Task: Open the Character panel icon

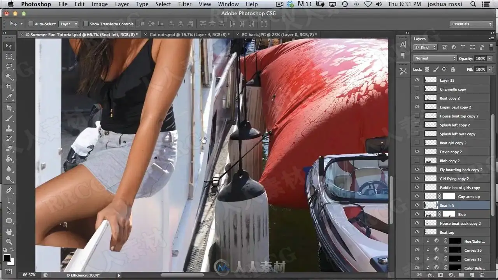Action: pos(403,45)
